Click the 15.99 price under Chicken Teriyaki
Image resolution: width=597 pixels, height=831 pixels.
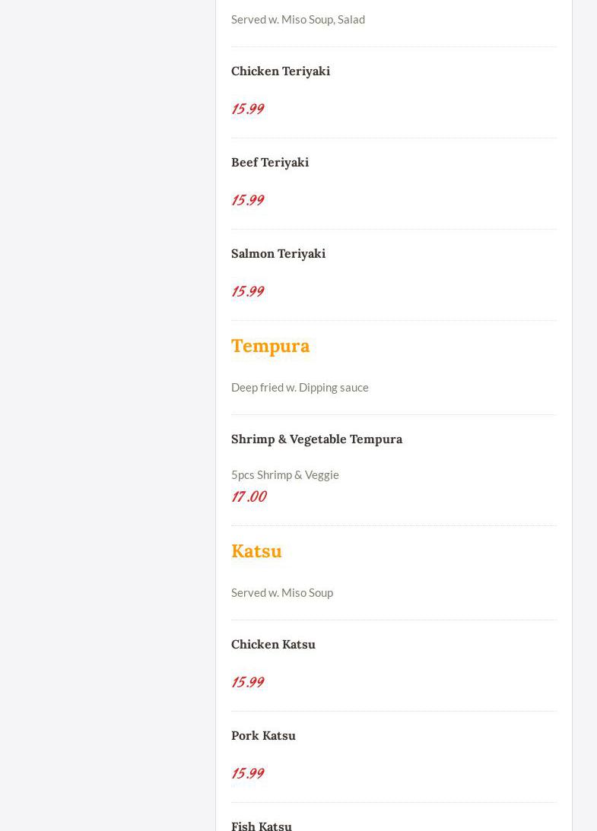tap(247, 109)
